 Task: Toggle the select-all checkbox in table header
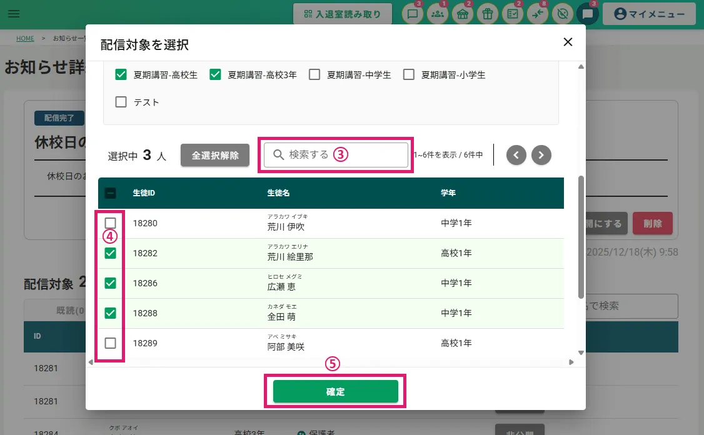tap(111, 193)
